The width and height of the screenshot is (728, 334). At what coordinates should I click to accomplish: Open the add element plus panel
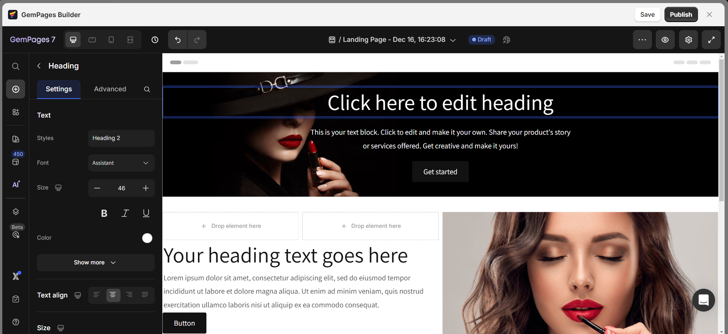pos(16,89)
